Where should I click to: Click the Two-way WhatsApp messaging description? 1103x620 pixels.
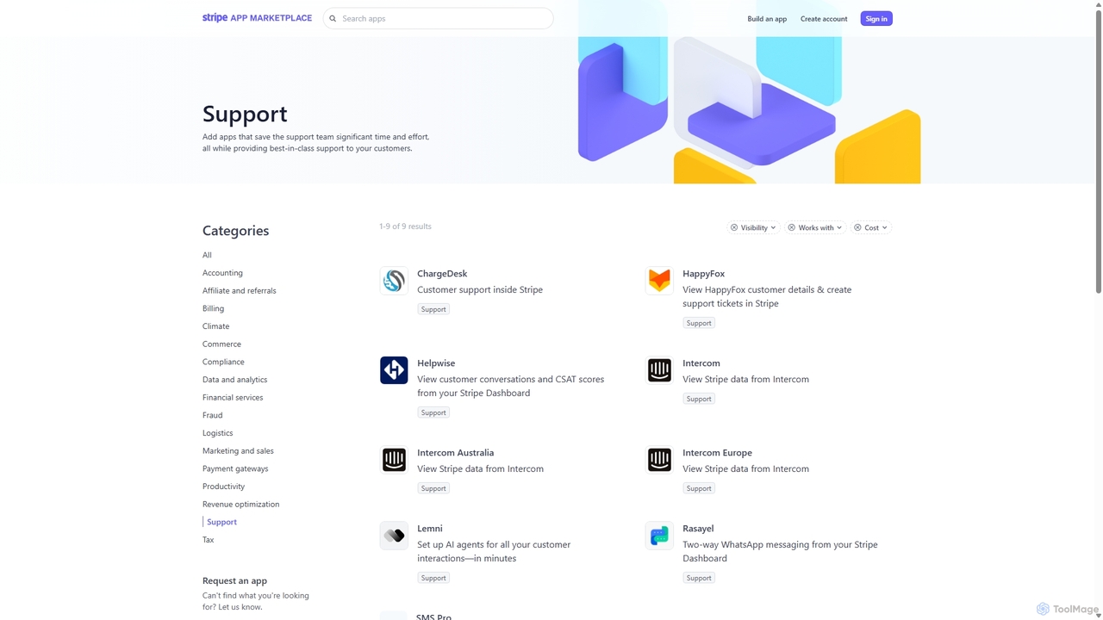[780, 551]
